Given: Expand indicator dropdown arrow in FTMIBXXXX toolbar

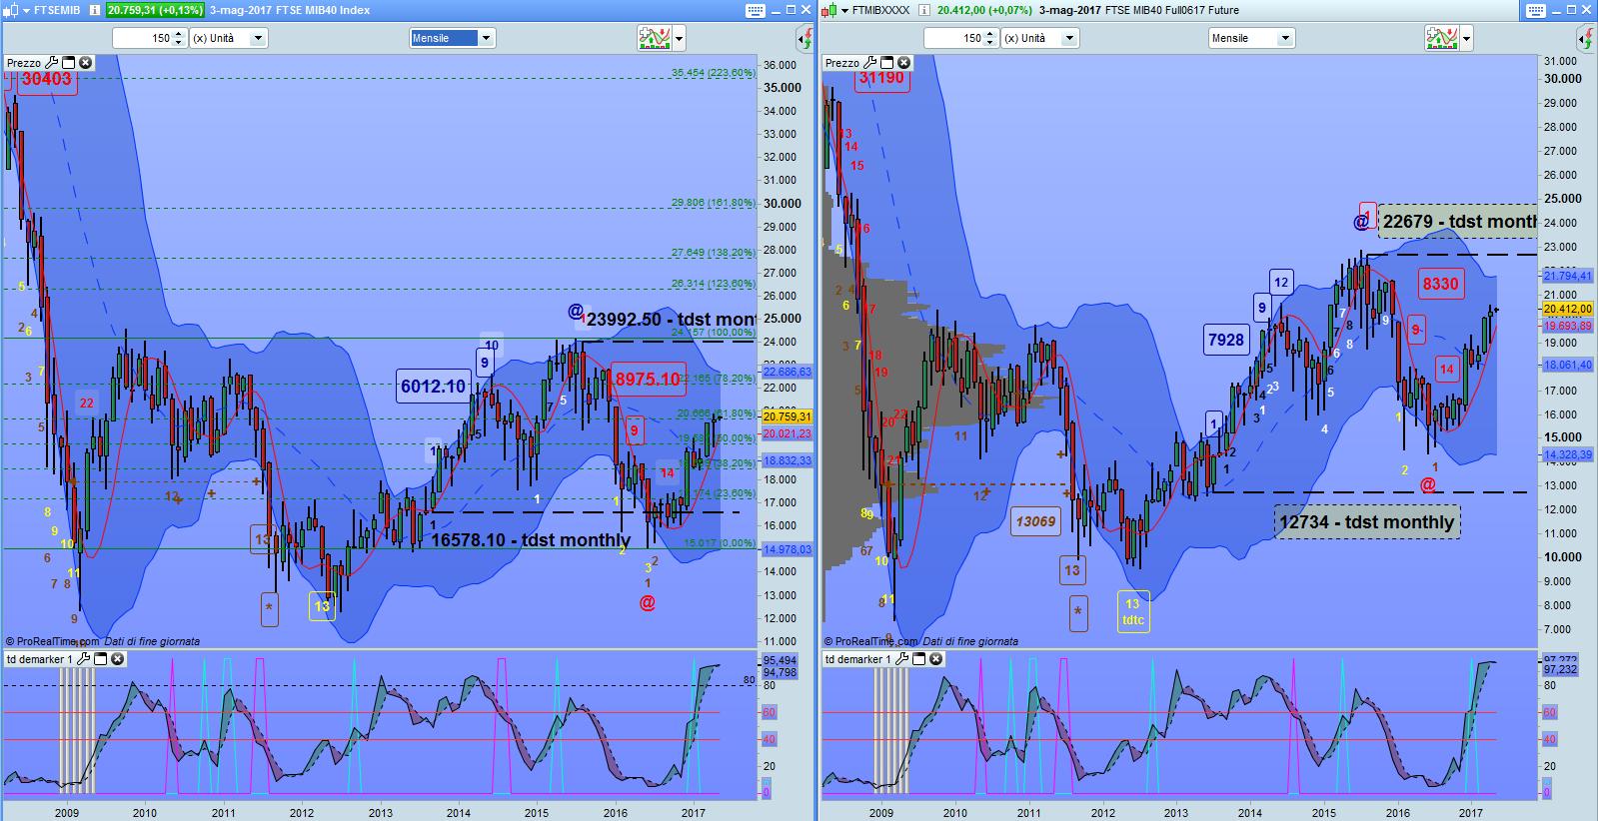Looking at the screenshot, I should (1467, 39).
